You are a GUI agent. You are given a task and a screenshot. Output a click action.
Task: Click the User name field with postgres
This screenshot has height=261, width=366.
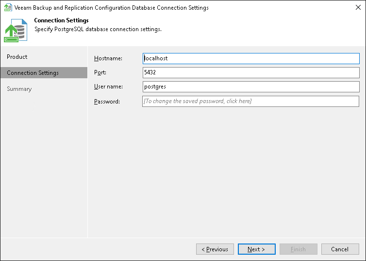251,87
